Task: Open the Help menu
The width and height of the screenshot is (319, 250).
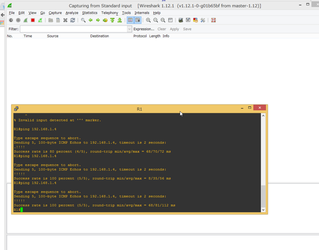Action: [x=157, y=13]
